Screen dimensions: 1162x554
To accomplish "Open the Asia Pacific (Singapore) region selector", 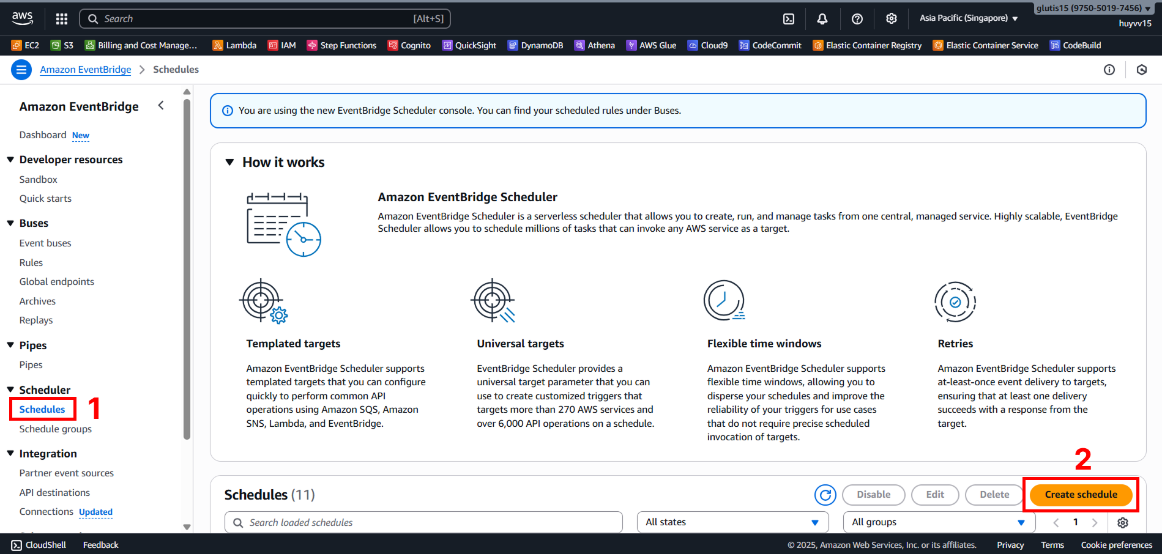I will coord(968,18).
